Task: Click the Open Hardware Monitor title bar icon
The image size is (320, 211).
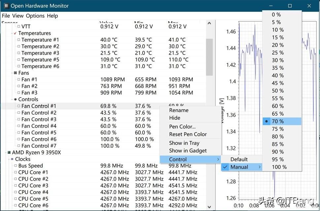Action: pyautogui.click(x=6, y=6)
